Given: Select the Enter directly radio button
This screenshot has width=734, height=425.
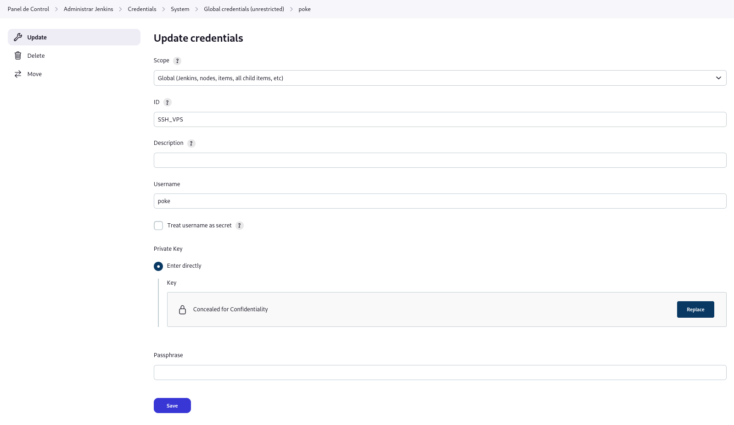Looking at the screenshot, I should [x=158, y=266].
